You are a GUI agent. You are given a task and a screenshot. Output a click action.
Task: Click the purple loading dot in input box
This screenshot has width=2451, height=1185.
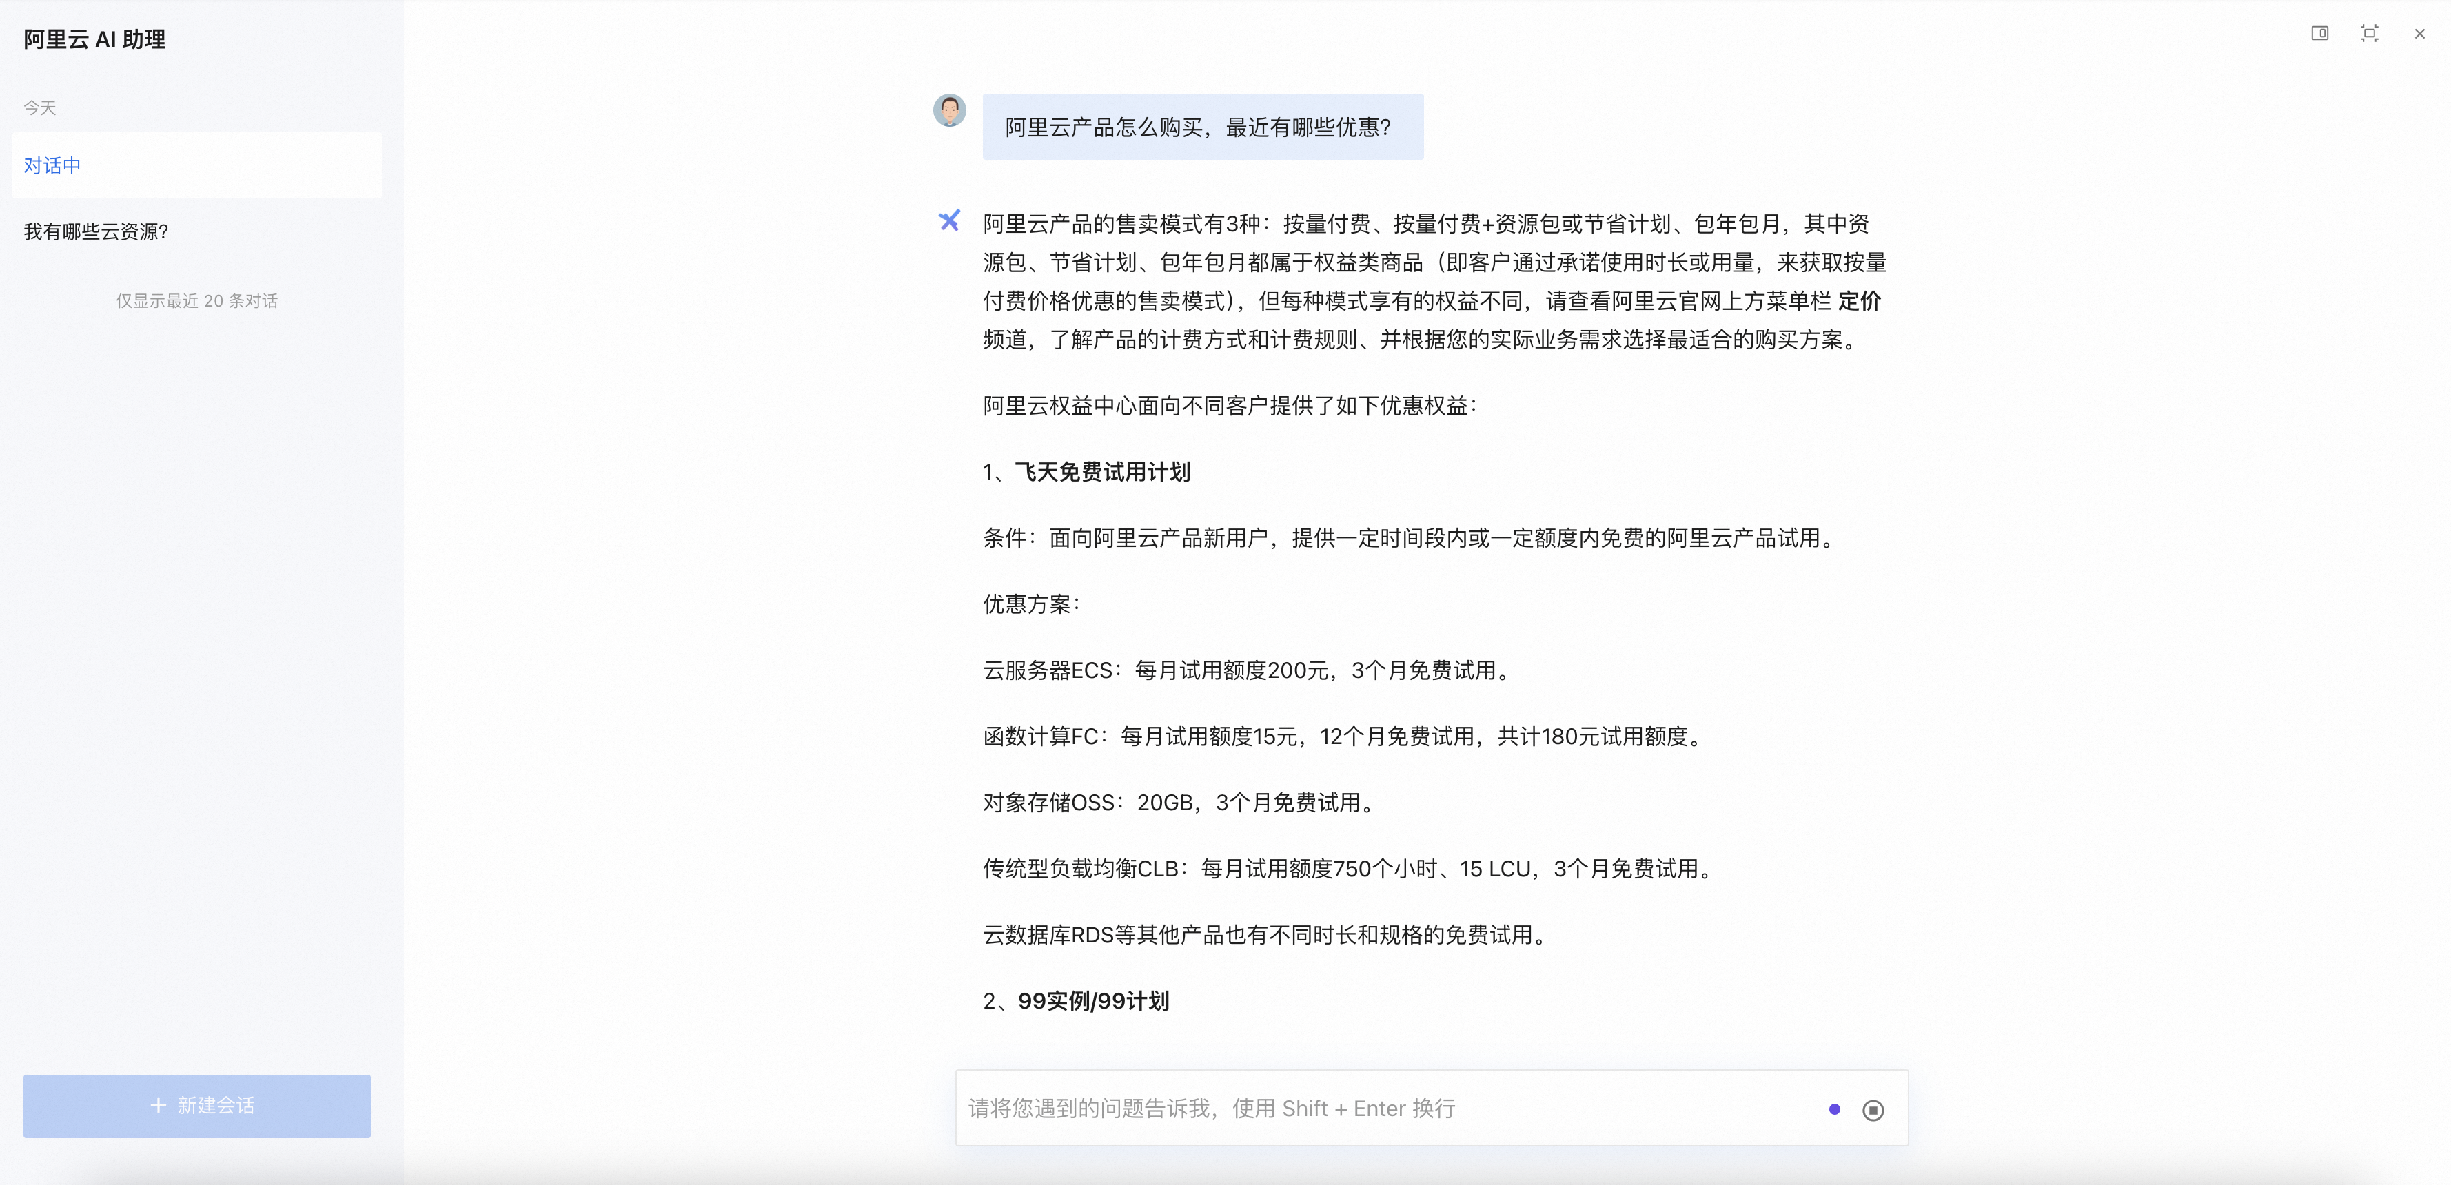coord(1834,1109)
